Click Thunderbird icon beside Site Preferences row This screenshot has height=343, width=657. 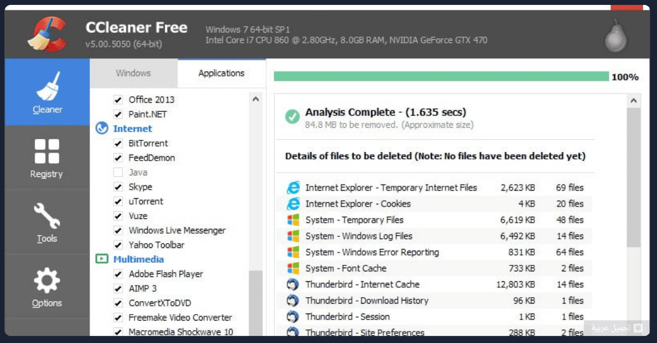(x=293, y=332)
